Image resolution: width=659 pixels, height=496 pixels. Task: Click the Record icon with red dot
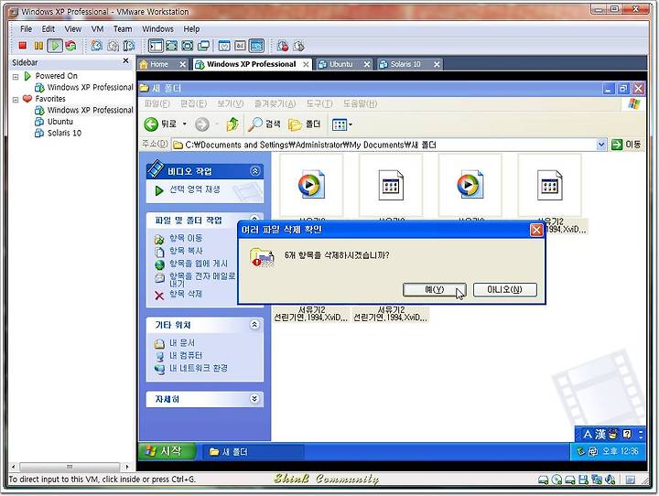click(283, 46)
